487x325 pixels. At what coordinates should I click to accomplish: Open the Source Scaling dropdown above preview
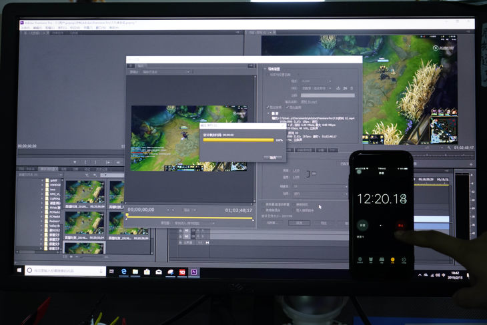[166, 72]
